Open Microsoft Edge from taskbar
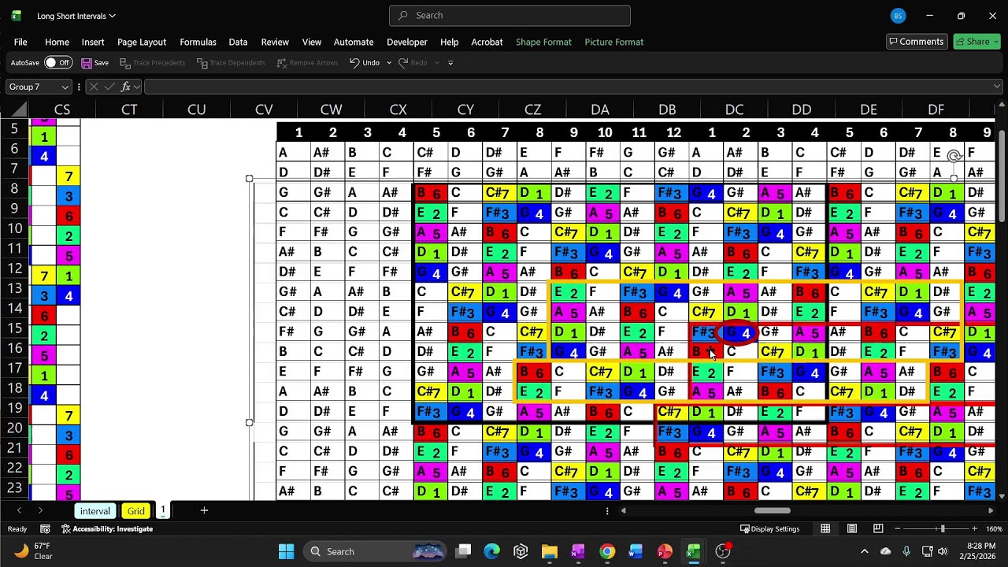 click(492, 551)
